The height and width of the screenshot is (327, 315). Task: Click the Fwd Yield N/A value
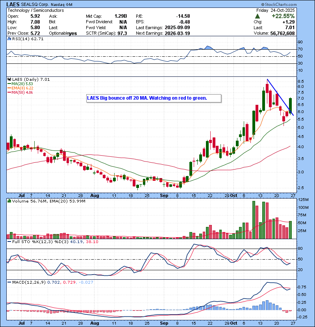(x=123, y=28)
